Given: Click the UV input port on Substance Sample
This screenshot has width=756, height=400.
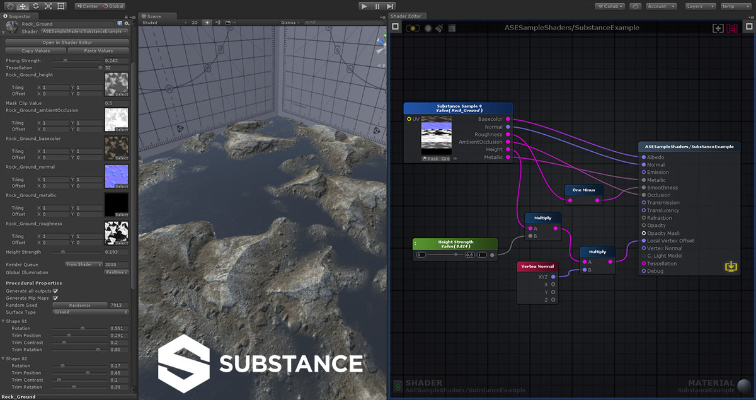Looking at the screenshot, I should pos(409,119).
